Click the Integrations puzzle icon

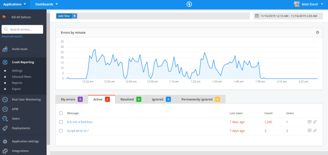[5, 151]
